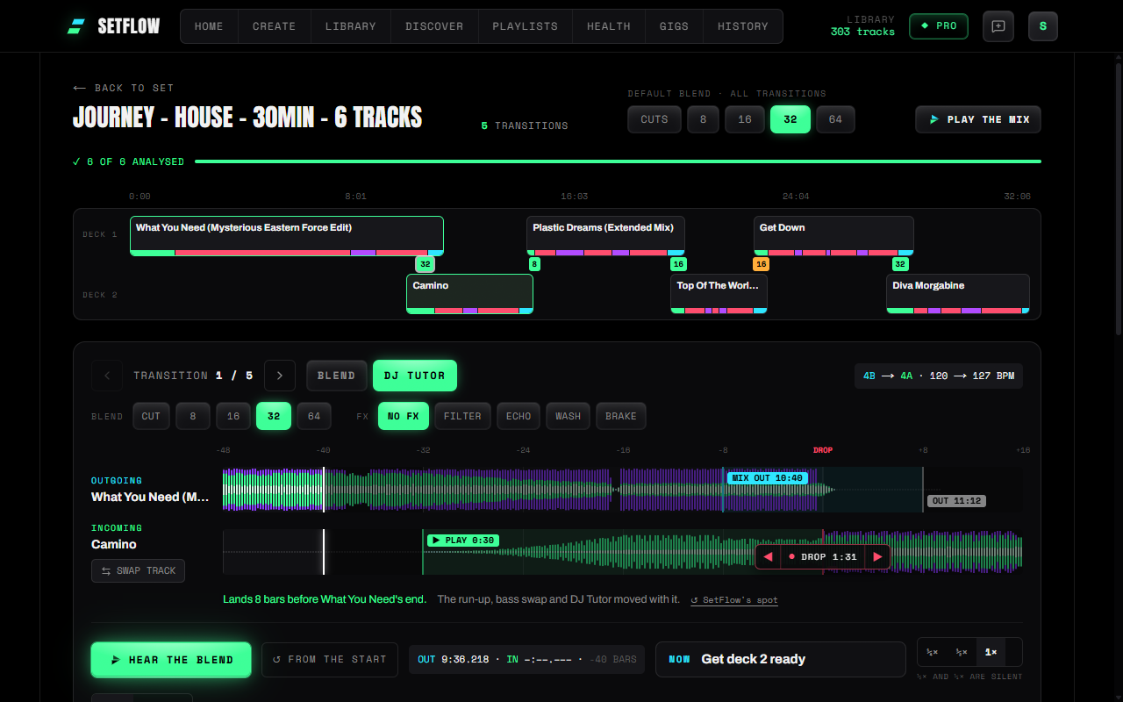The image size is (1123, 702).
Task: Click the PRO plan badge
Action: 939,26
